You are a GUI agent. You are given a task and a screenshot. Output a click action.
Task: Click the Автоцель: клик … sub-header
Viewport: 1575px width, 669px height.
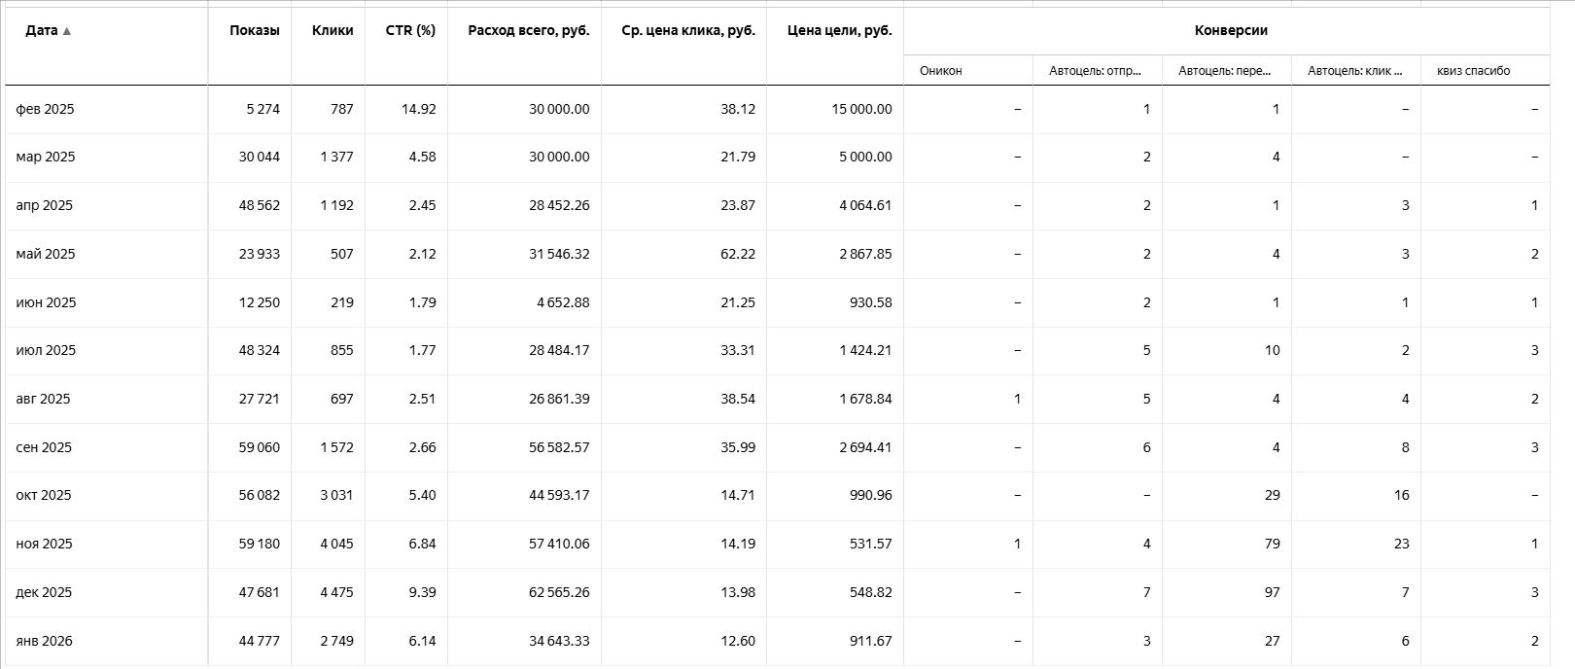click(1355, 71)
